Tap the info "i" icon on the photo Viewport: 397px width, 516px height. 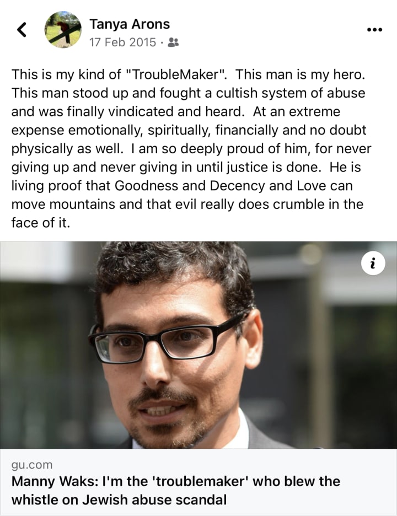click(373, 264)
